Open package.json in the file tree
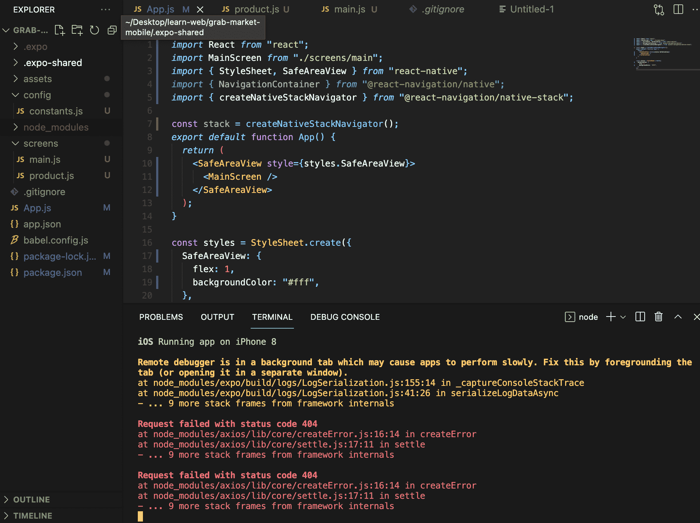Viewport: 700px width, 523px height. (x=52, y=273)
